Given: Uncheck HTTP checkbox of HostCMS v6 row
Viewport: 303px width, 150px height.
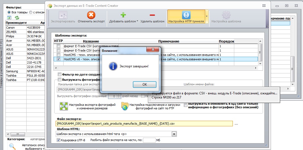Looking at the screenshot, I should [x=59, y=59].
